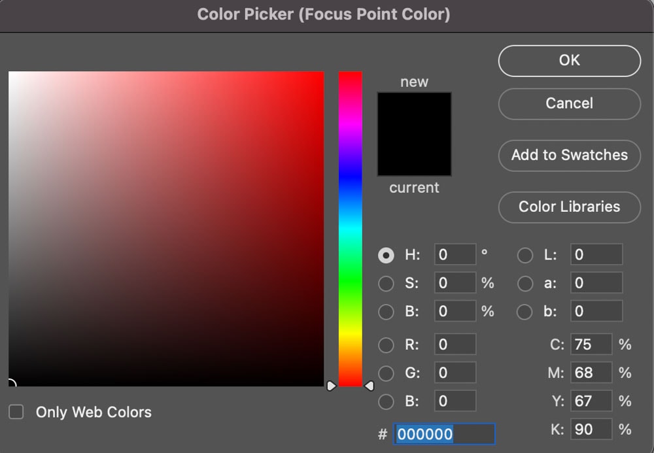Screen dimensions: 654x453
Task: Pick cyan in the hue slider strip
Action: coord(351,229)
